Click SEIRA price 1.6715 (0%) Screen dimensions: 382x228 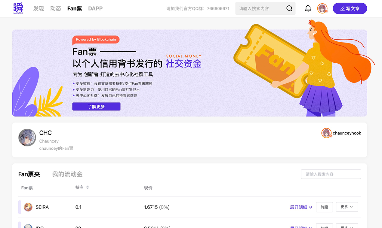click(x=157, y=207)
